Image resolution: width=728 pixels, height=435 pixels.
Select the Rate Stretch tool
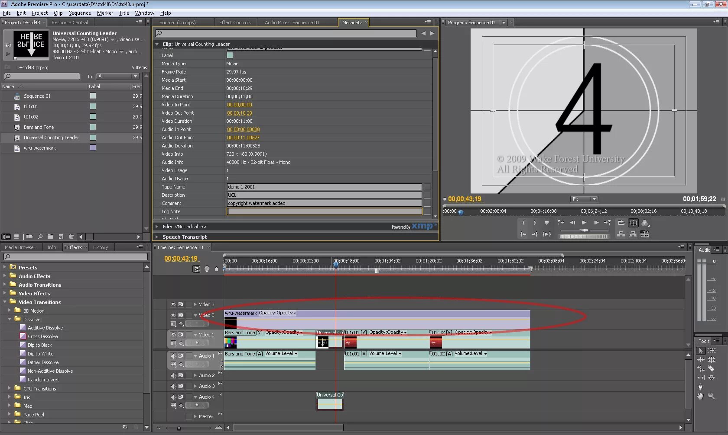[x=700, y=369]
